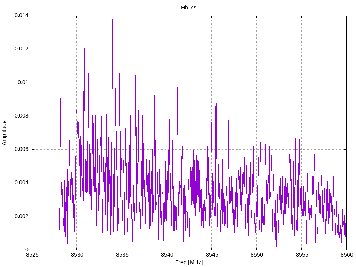356x267 pixels.
Task: Click x-axis tick label 8560
Action: (x=347, y=255)
